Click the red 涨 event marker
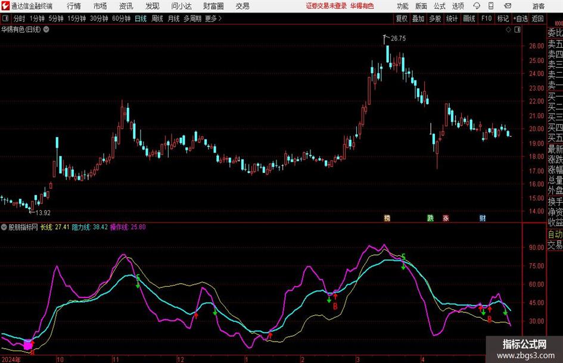 (x=446, y=218)
